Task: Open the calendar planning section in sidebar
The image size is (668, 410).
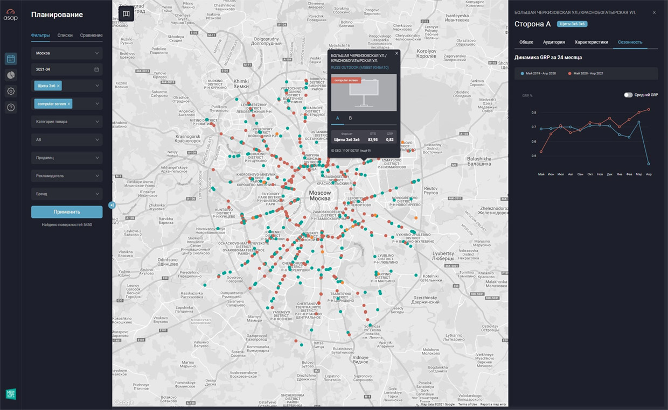Action: click(11, 59)
